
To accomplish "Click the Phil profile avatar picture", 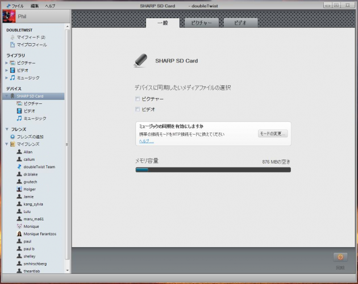I will click(x=9, y=16).
